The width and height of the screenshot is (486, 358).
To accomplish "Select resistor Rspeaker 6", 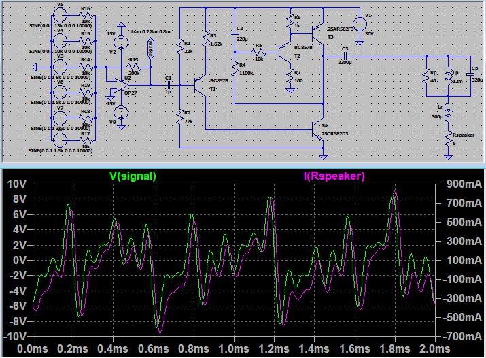I will point(448,139).
